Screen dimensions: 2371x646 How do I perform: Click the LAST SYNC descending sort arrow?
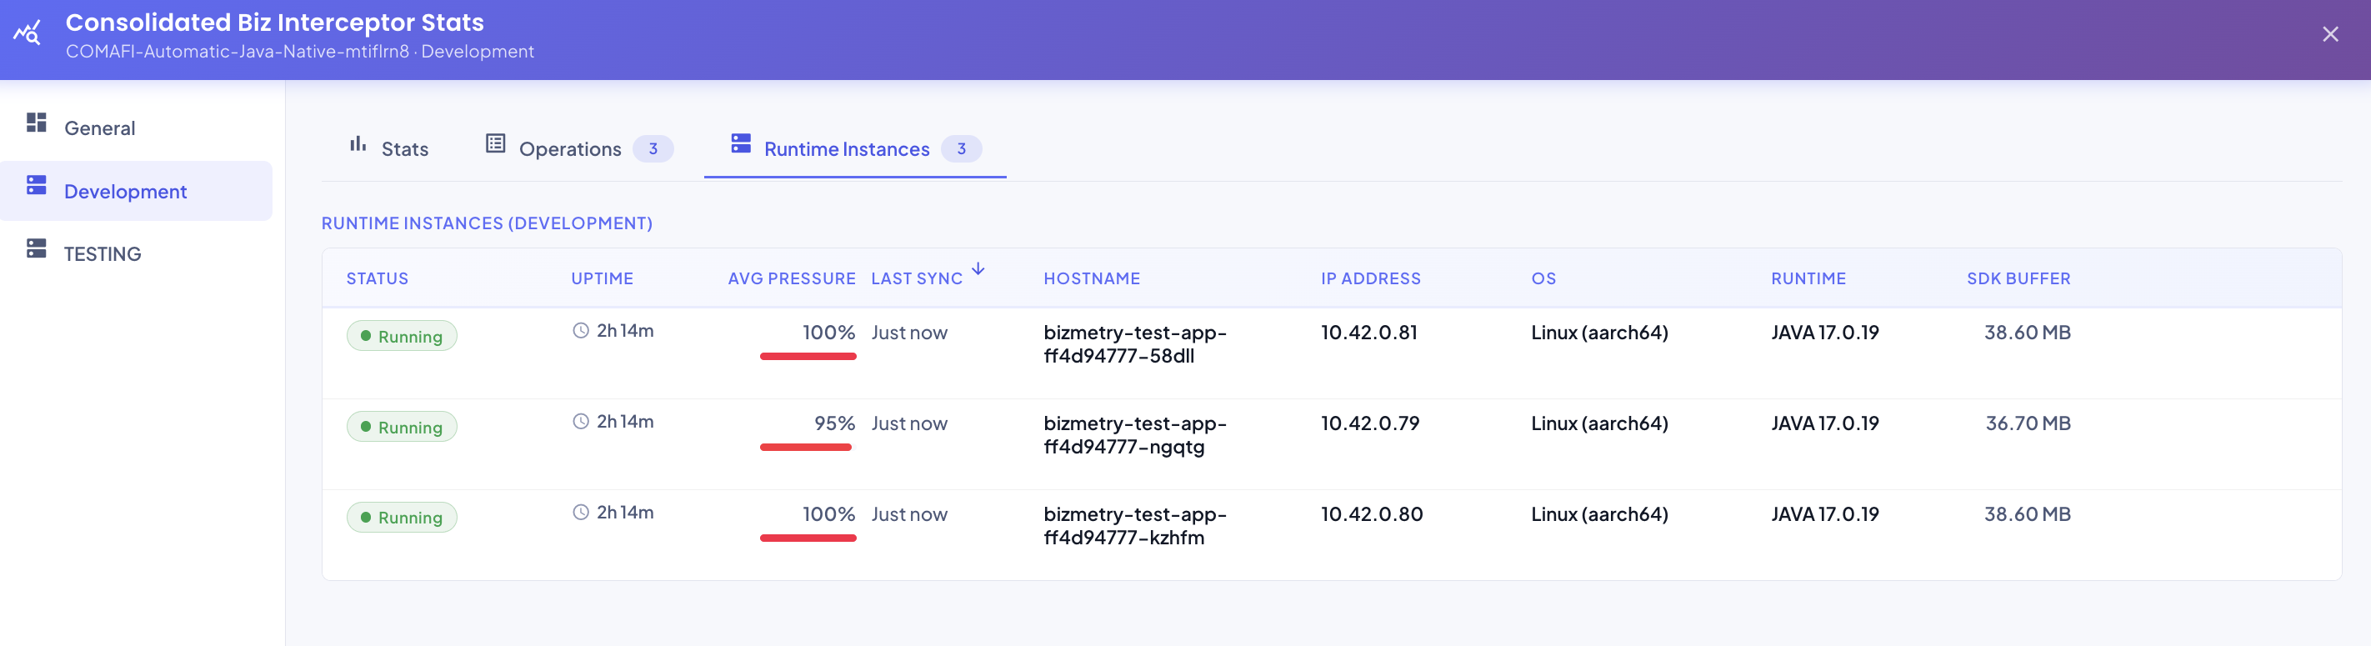[978, 268]
